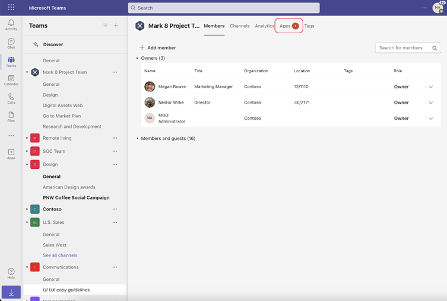Open role dropdown for Megan Bowen
Viewport: 447px width, 301px height.
point(431,87)
